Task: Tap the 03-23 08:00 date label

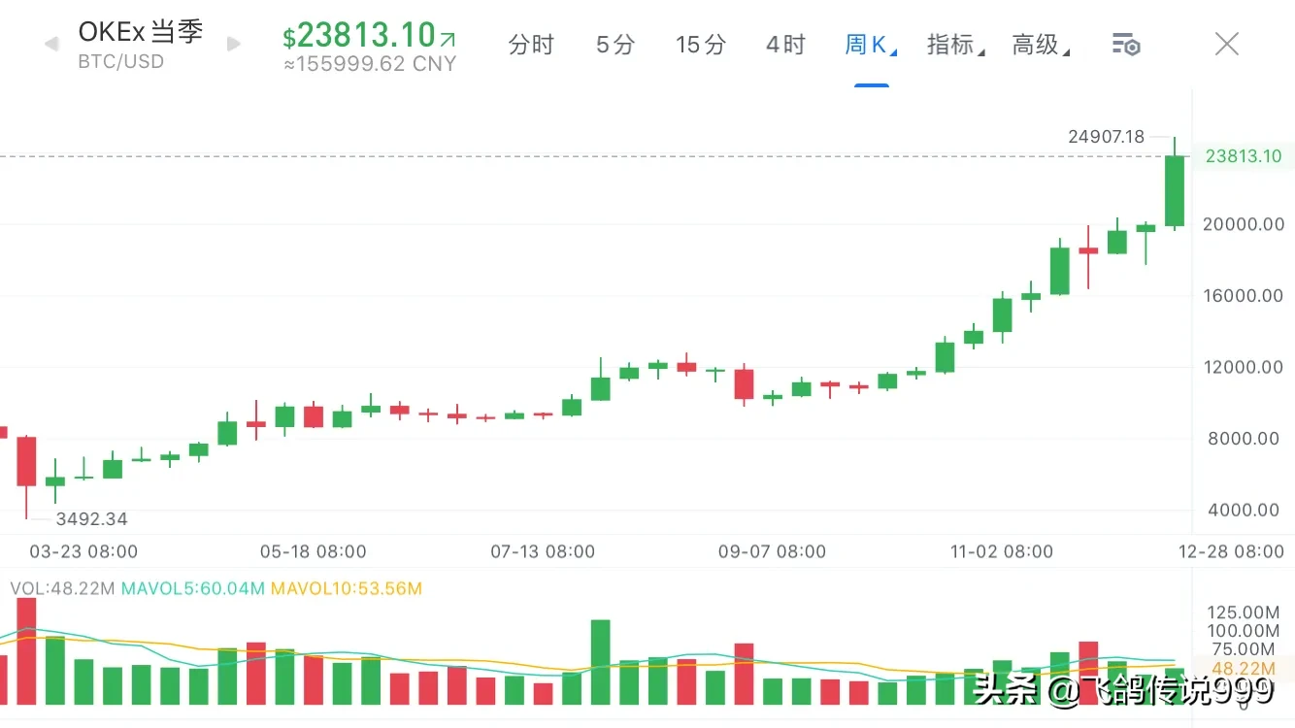Action: 83,551
